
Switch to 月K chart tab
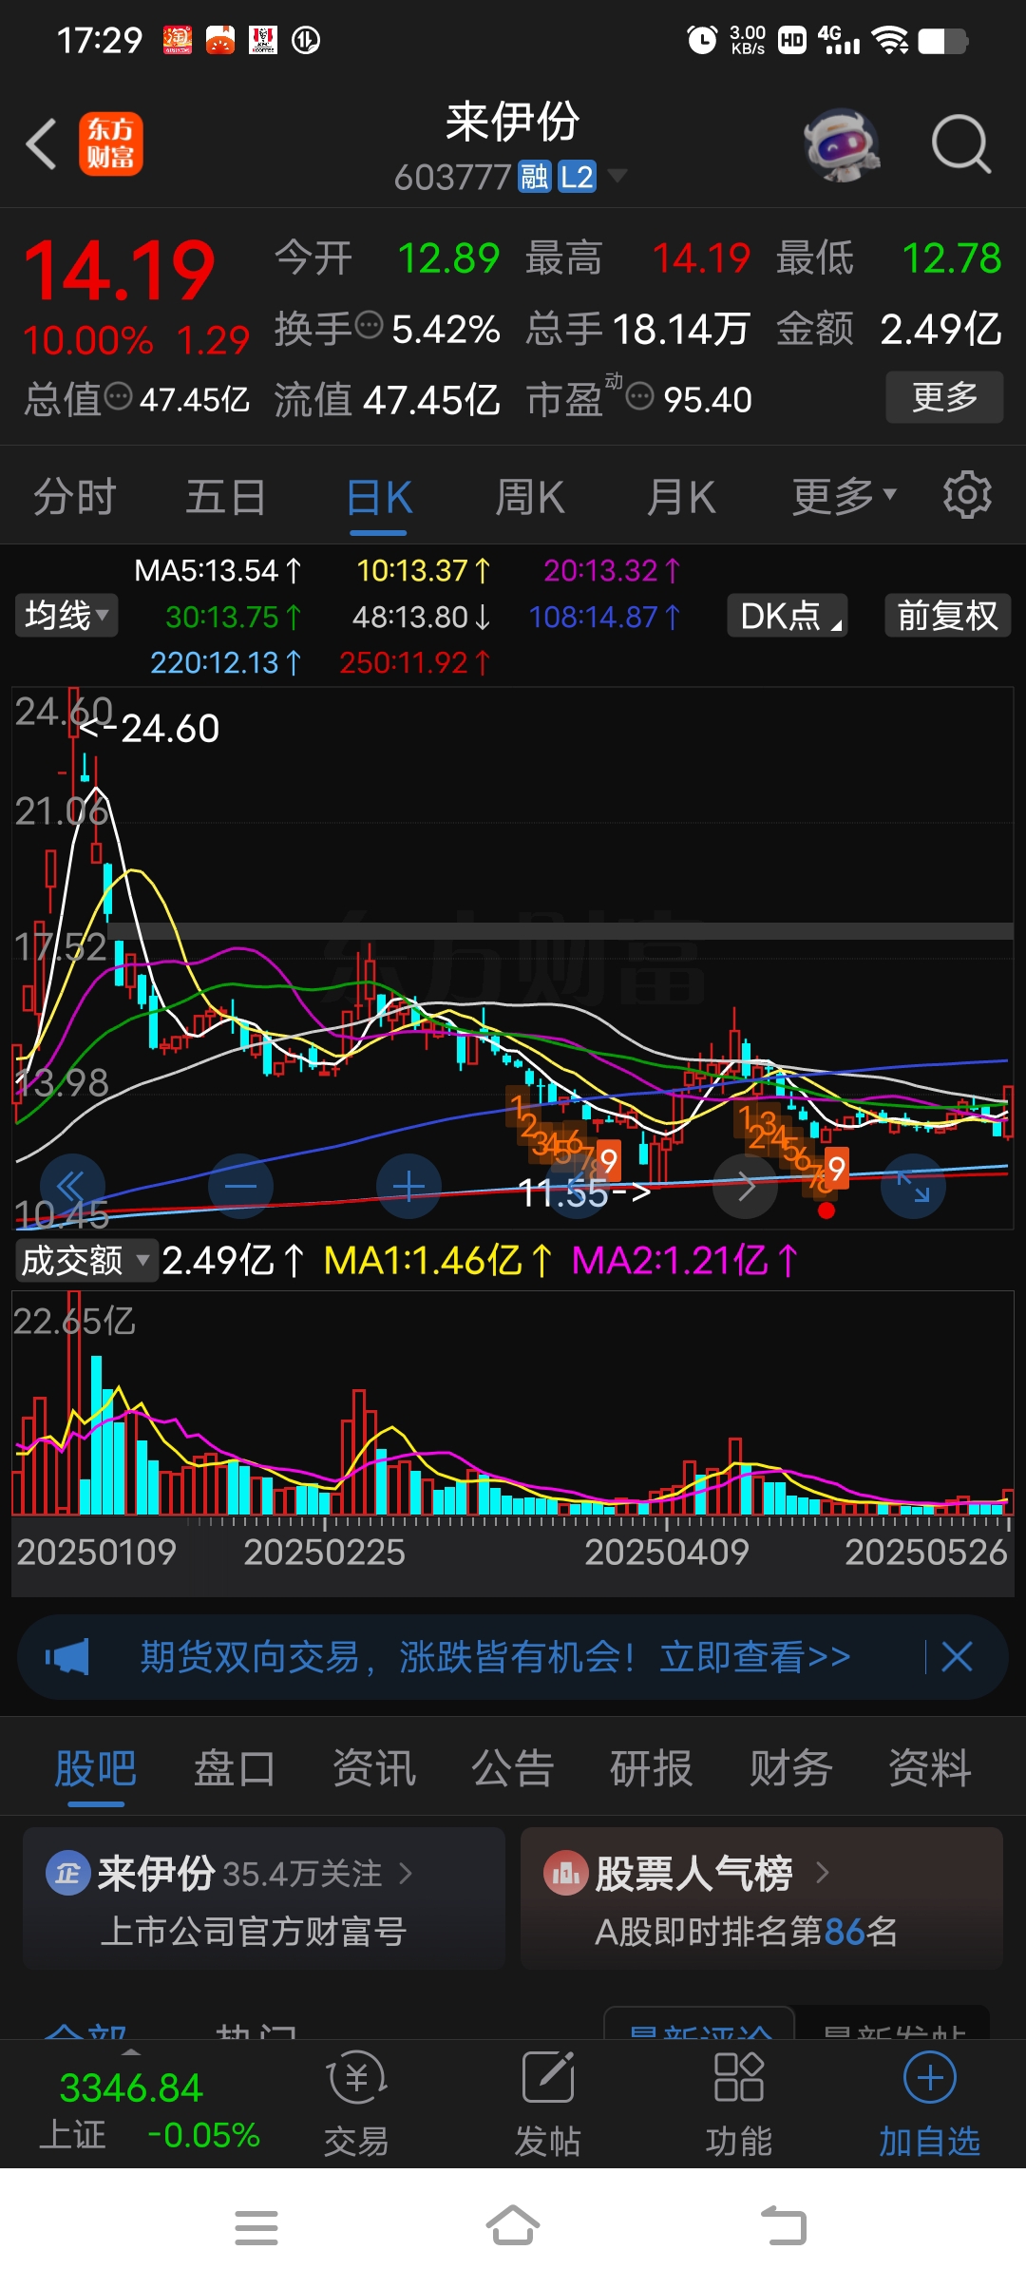point(680,497)
